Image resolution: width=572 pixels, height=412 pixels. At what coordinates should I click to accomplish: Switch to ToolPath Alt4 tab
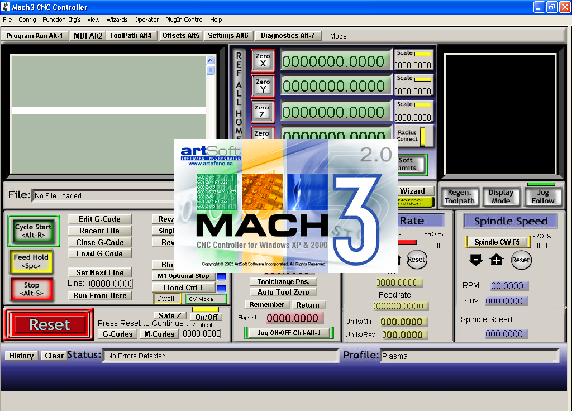point(131,36)
